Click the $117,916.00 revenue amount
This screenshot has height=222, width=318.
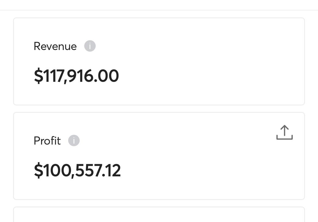(x=76, y=76)
